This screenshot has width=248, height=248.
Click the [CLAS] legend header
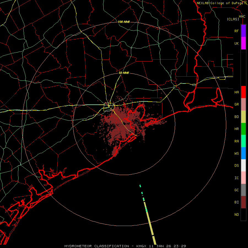(x=233, y=19)
